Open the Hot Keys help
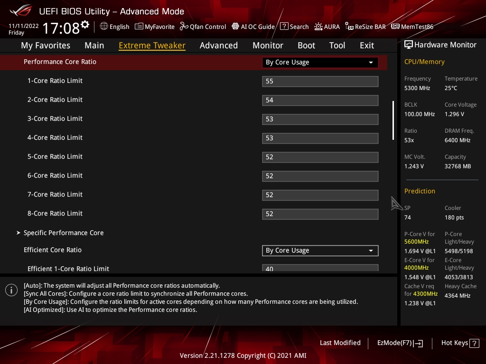The image size is (486, 364). (x=460, y=343)
